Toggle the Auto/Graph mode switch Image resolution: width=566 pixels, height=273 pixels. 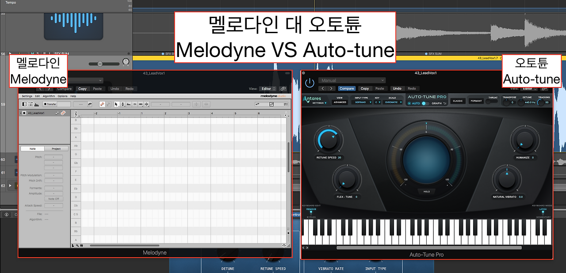(425, 103)
